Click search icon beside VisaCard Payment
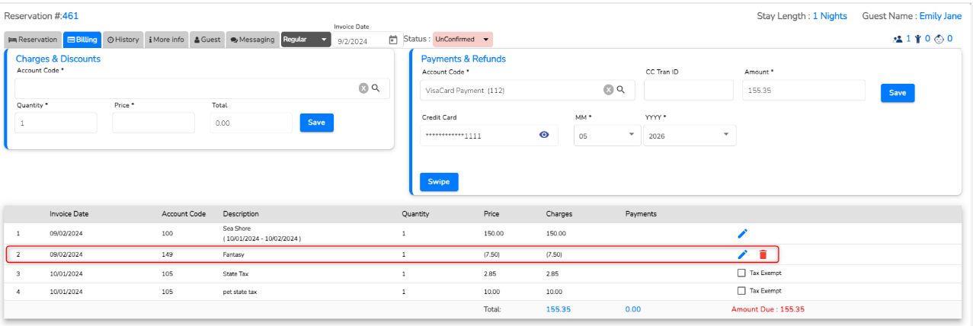973x326 pixels. (x=621, y=90)
